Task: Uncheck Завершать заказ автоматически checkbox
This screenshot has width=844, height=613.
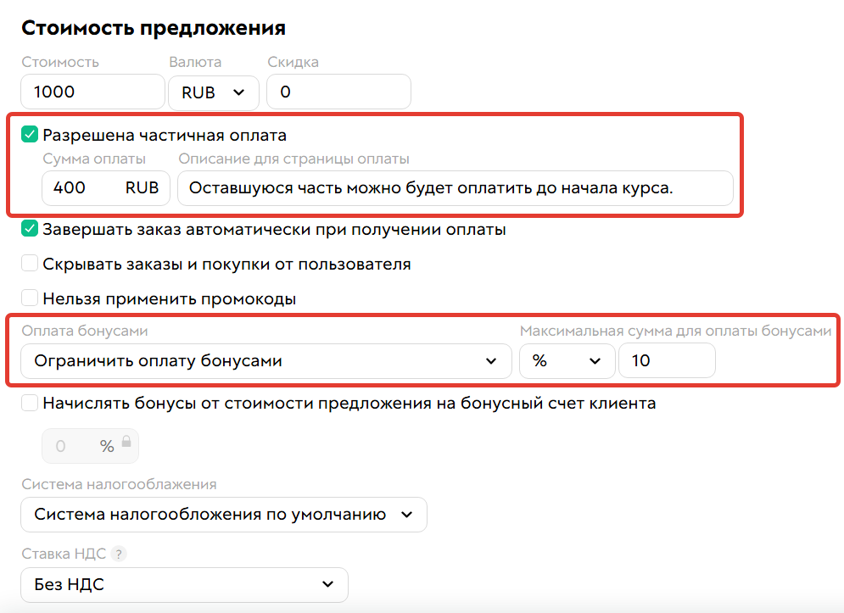Action: (30, 229)
